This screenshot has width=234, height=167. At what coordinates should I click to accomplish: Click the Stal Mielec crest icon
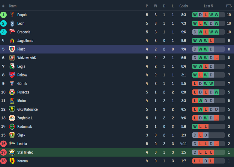[x=12, y=152]
